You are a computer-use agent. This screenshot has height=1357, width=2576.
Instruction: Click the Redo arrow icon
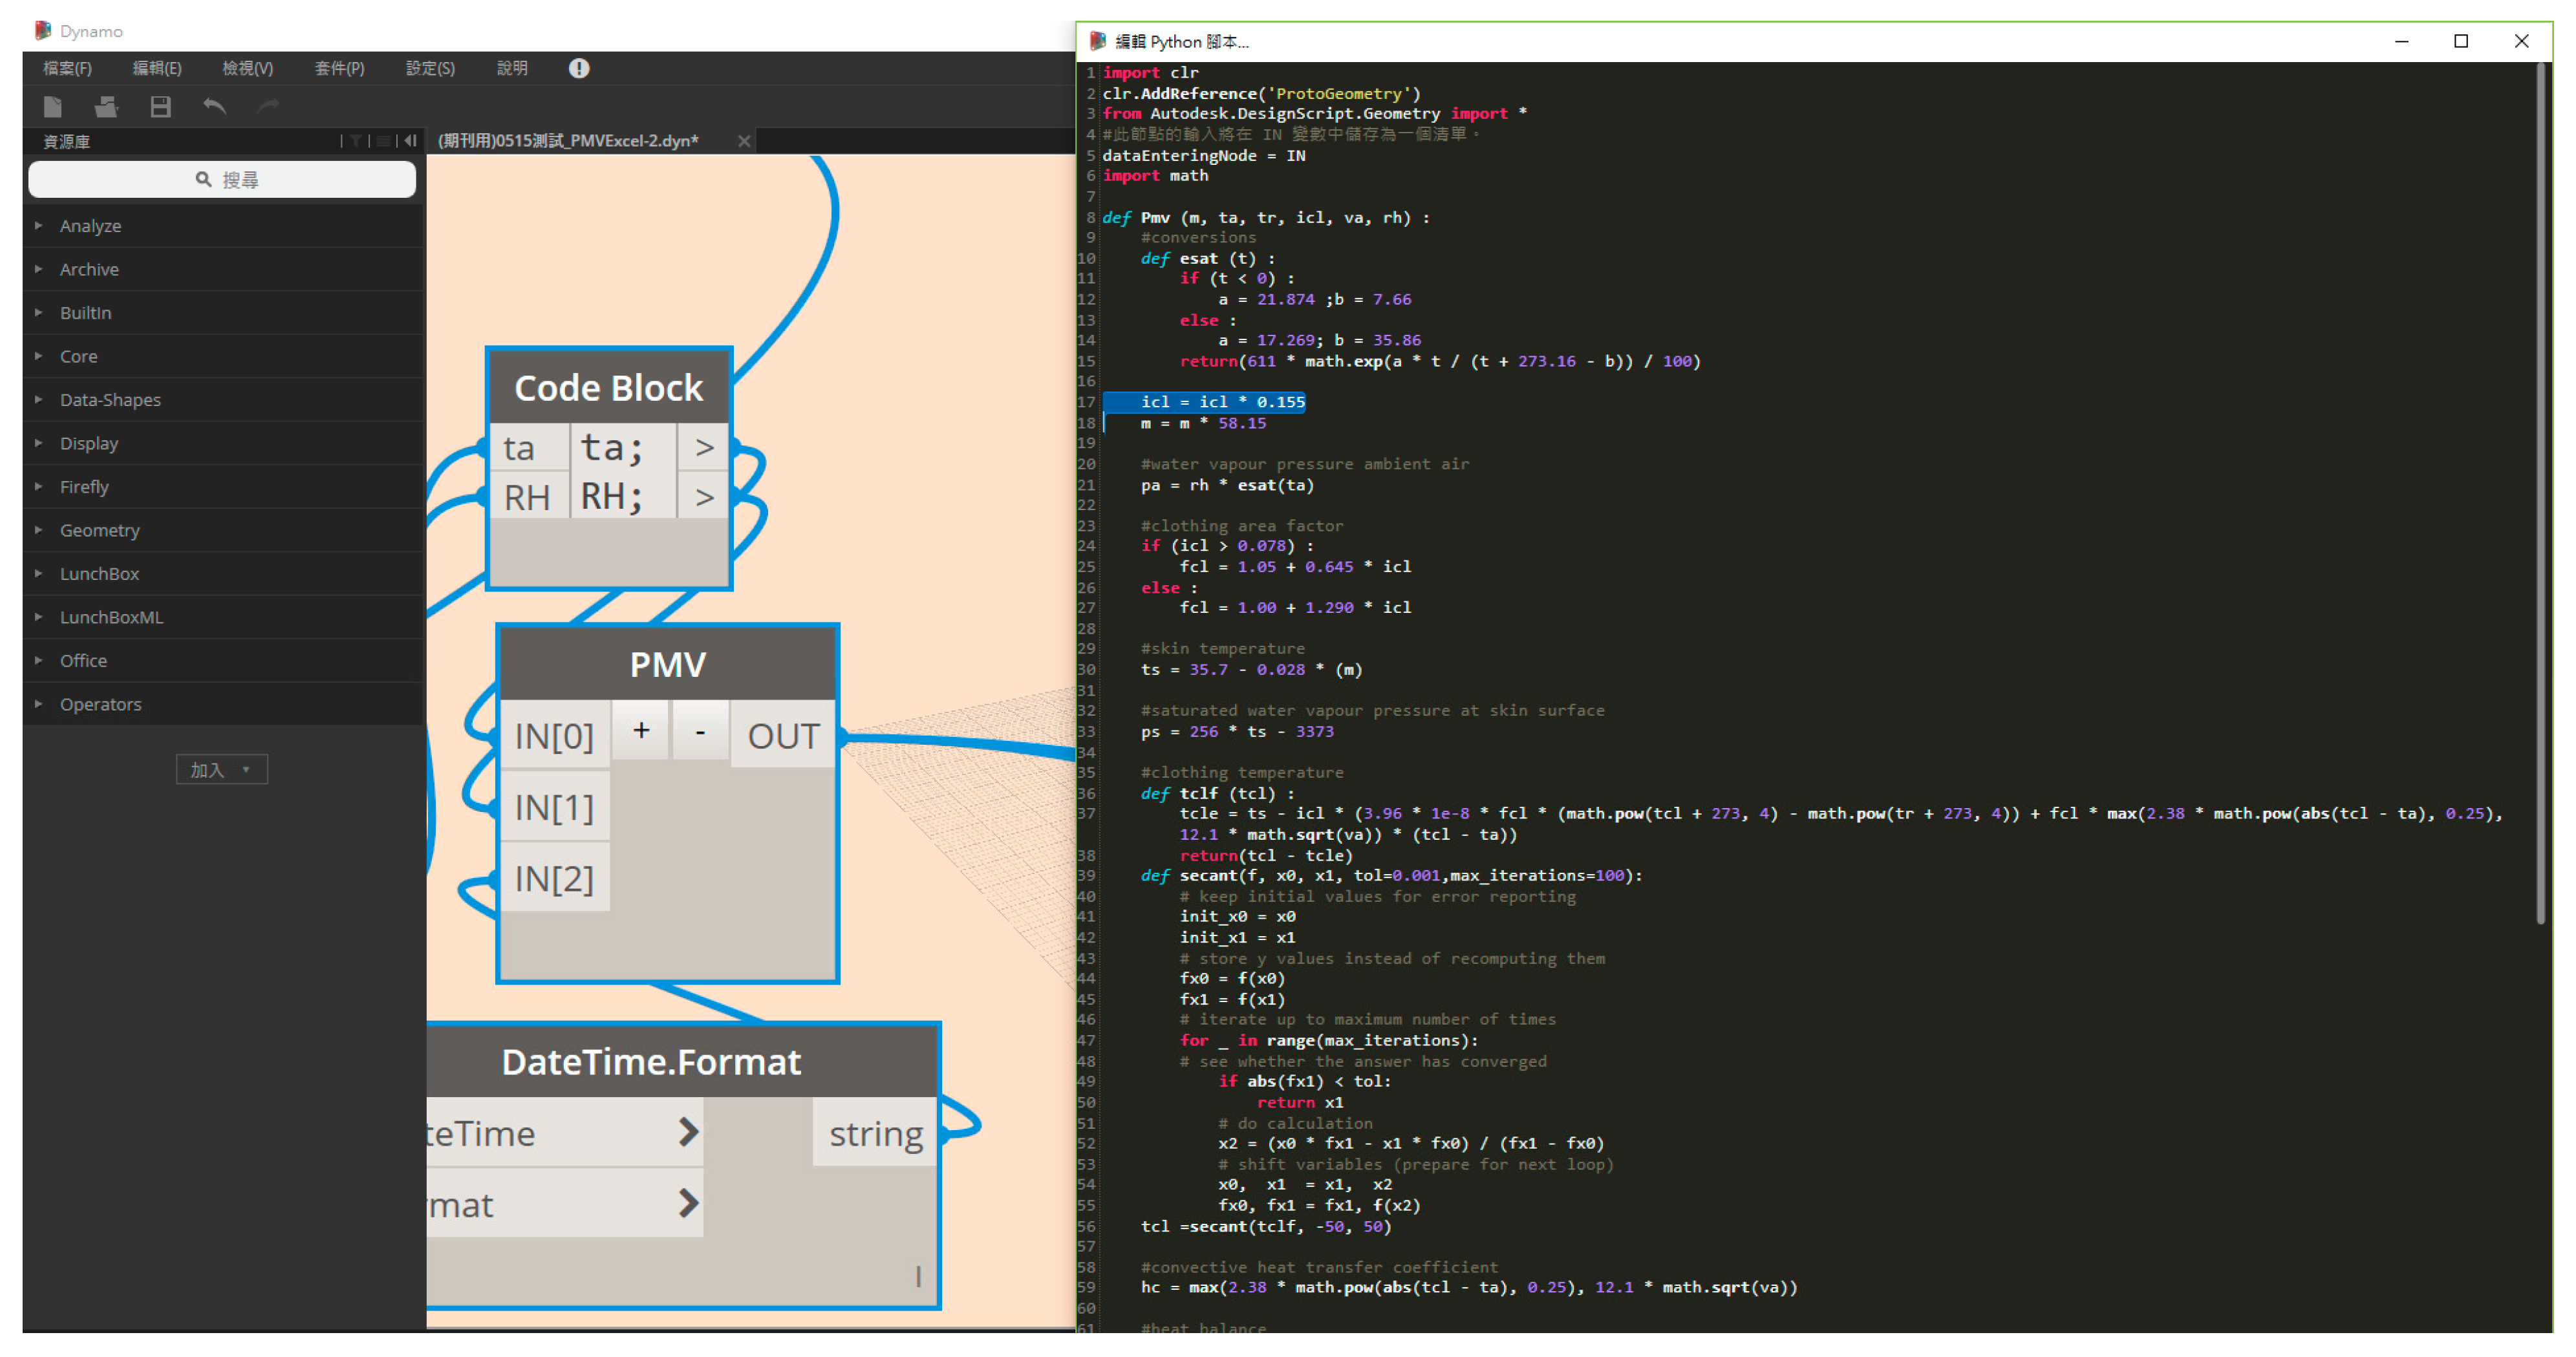pos(268,106)
